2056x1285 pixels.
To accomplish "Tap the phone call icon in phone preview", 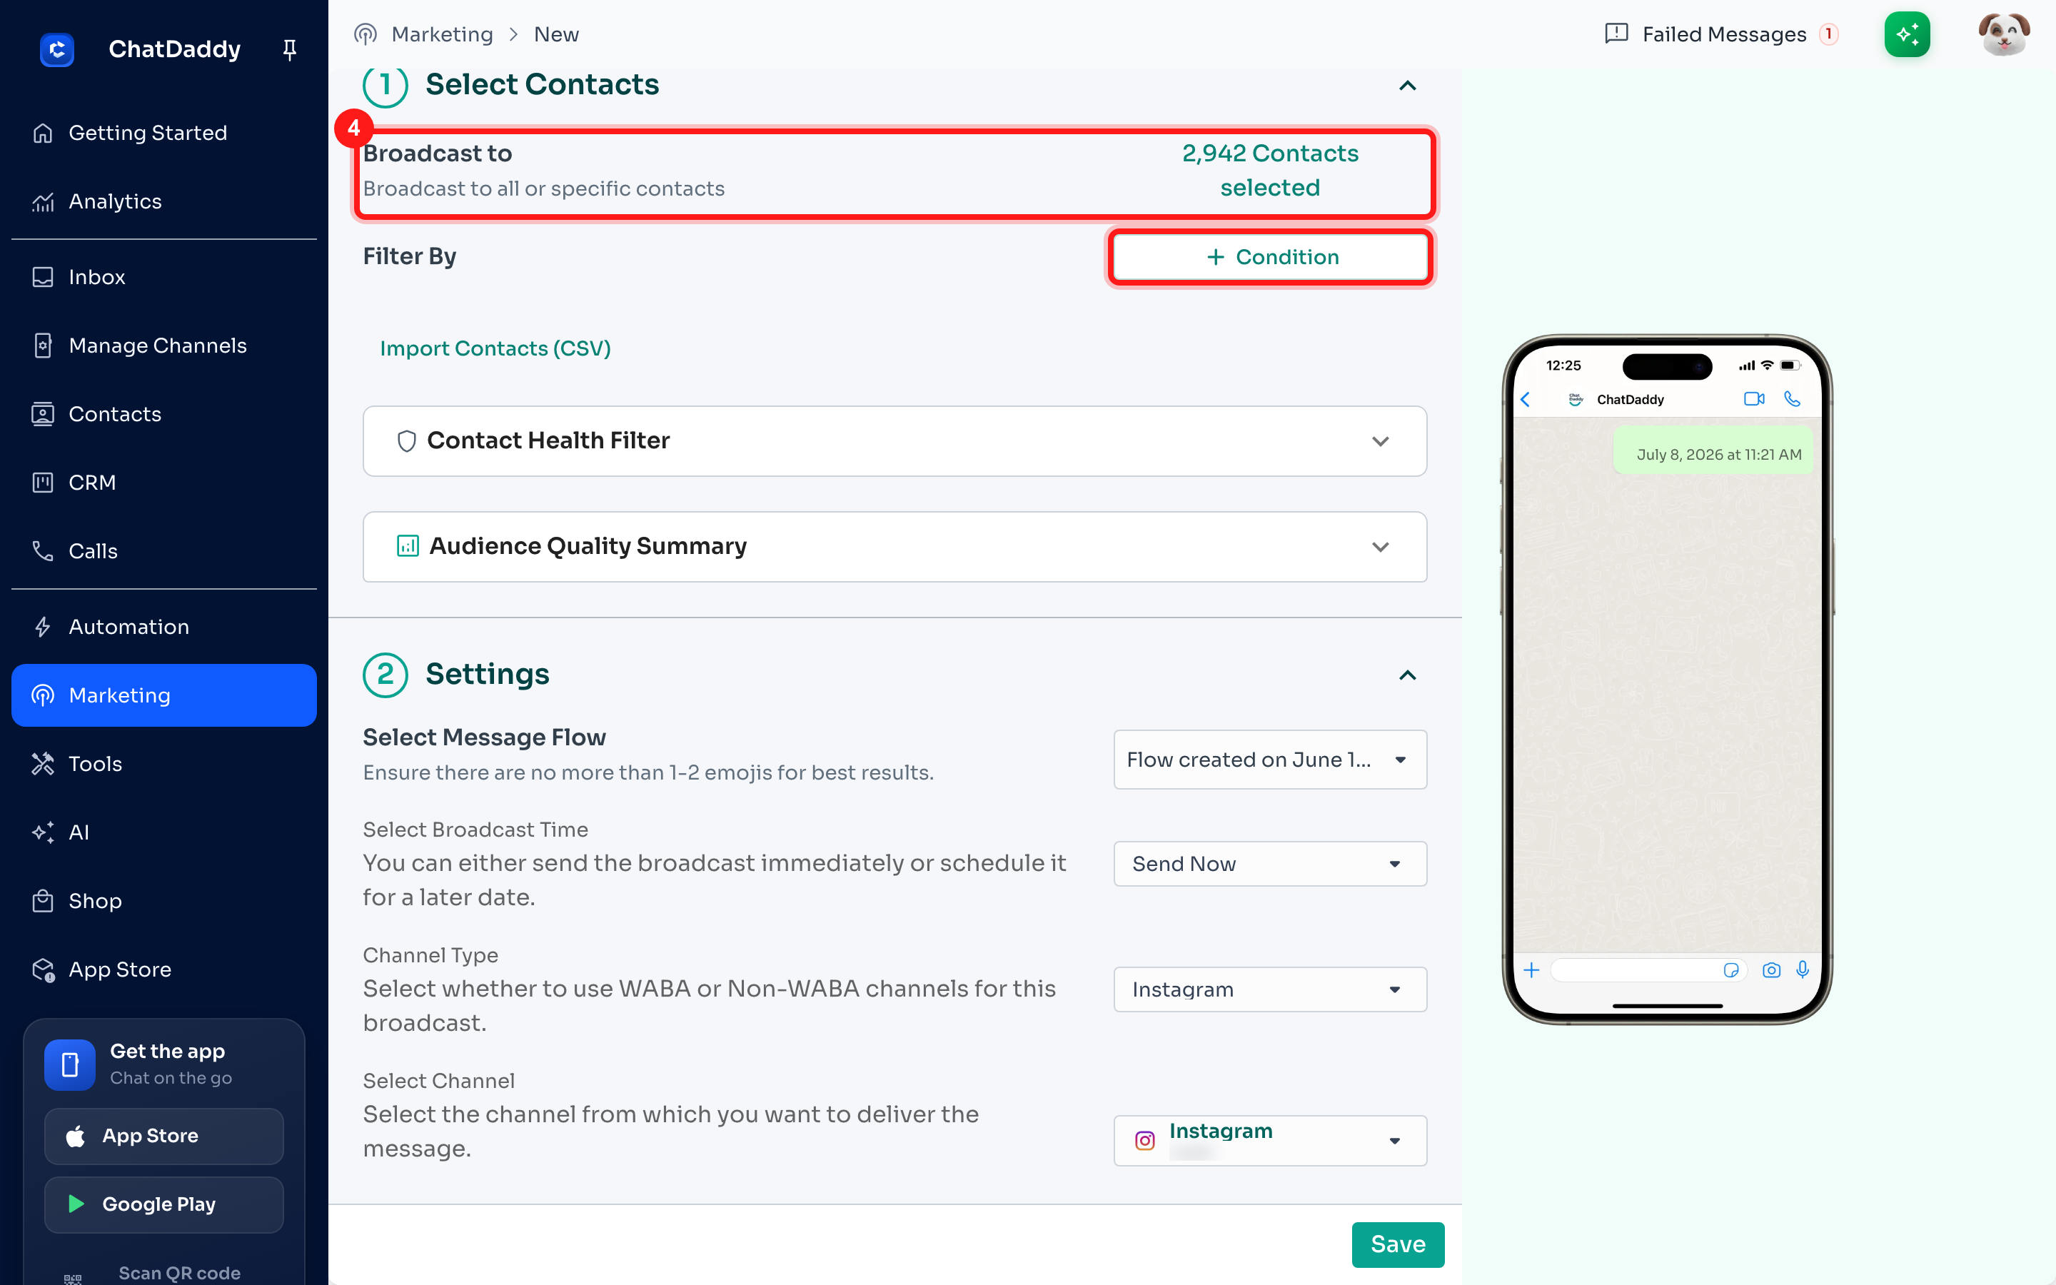I will tap(1792, 398).
